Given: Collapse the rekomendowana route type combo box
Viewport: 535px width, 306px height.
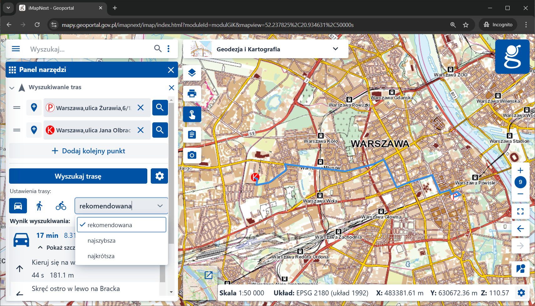Looking at the screenshot, I should (160, 206).
